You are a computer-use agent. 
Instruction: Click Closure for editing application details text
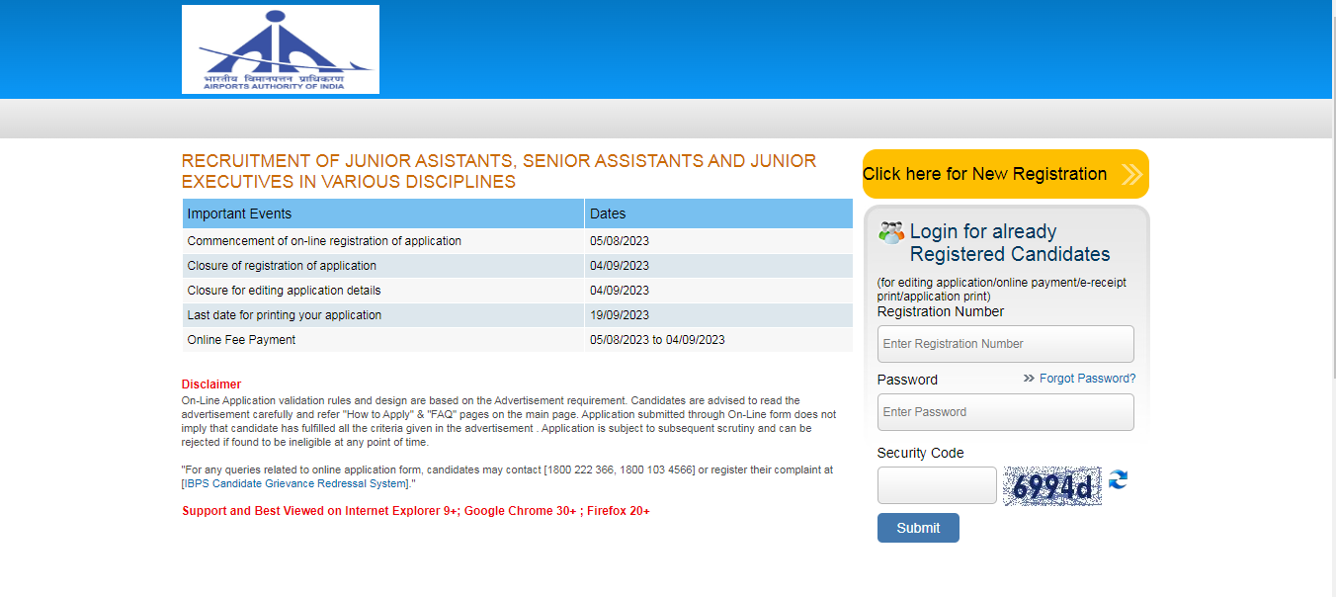pyautogui.click(x=284, y=291)
